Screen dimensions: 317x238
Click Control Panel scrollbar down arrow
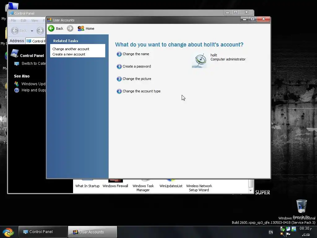[x=250, y=191]
